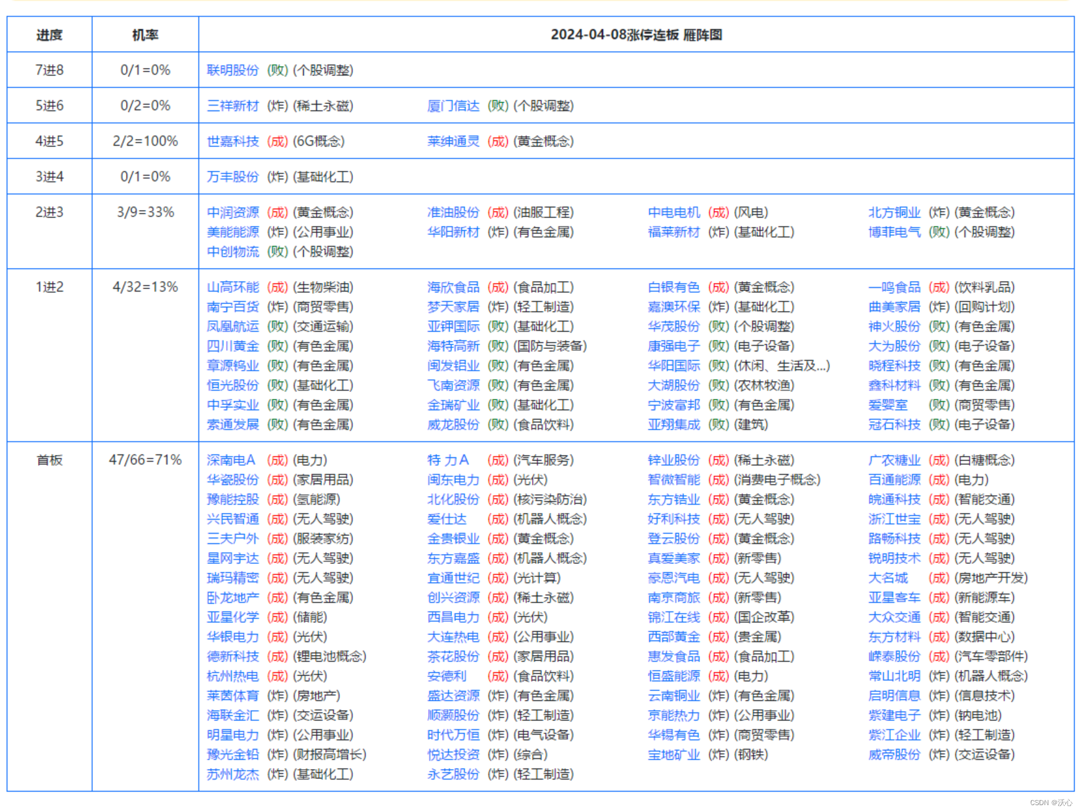The image size is (1082, 812).
Task: Select the 冠石科技 link
Action: pos(894,424)
